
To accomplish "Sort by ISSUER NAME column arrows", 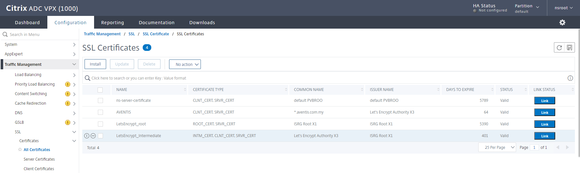I will click(x=438, y=90).
